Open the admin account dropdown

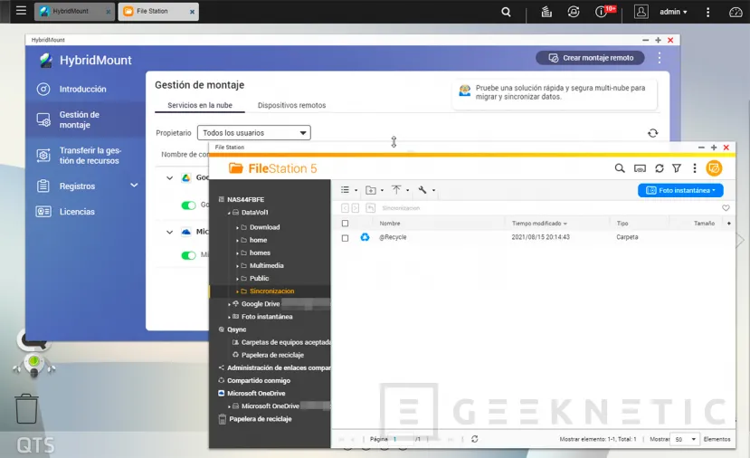click(673, 12)
